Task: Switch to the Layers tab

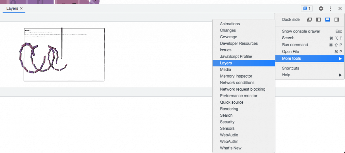Action: click(x=12, y=8)
